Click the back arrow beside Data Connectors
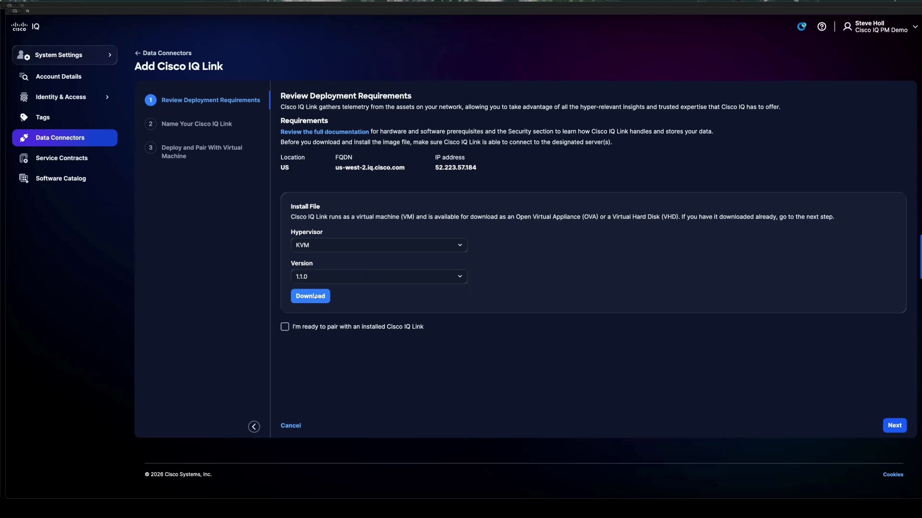Screen dimensions: 922x518 [x=138, y=53]
